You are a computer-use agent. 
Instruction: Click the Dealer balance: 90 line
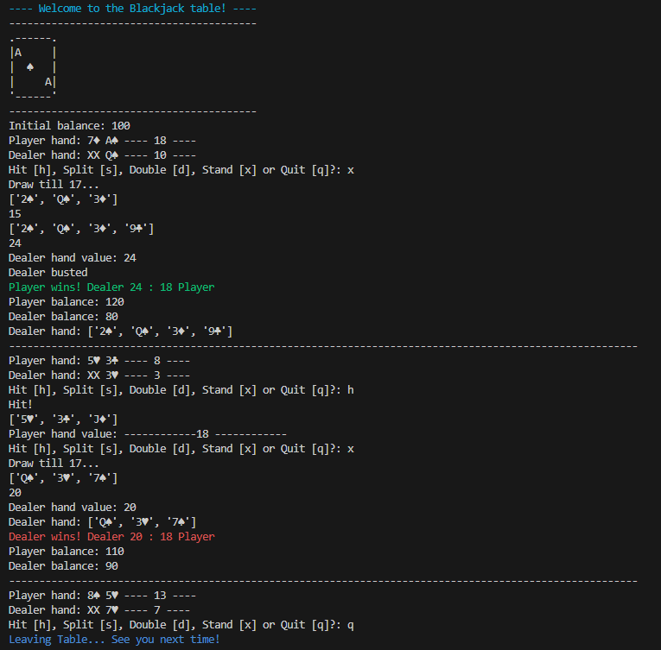(x=63, y=565)
